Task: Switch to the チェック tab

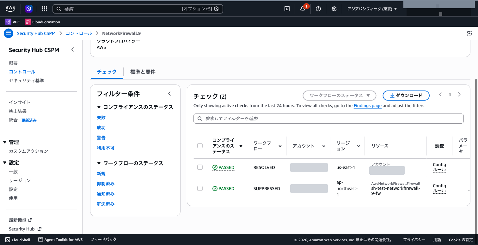Action: (107, 72)
